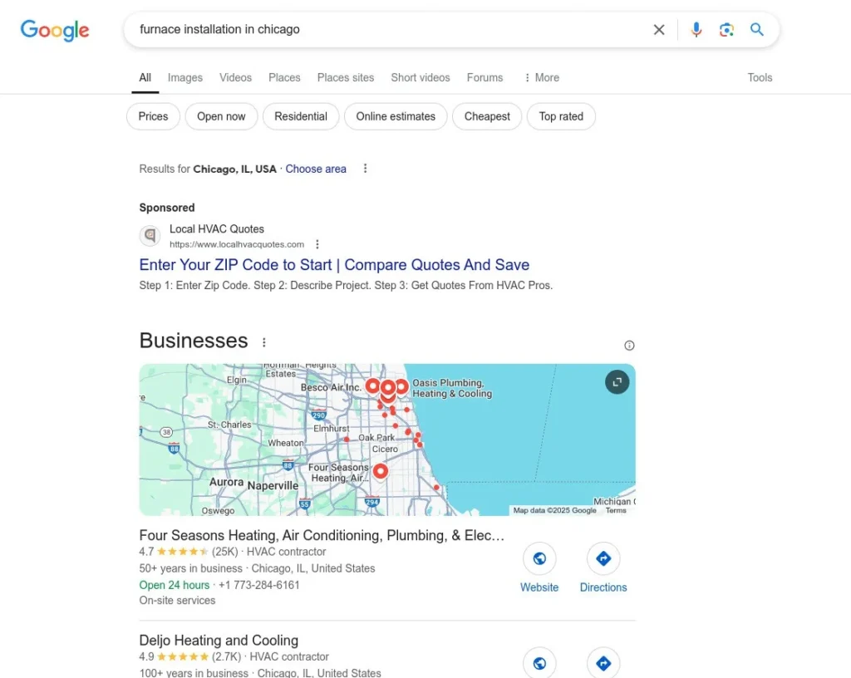
Task: Open options menu next to Businesses heading
Action: pos(264,342)
